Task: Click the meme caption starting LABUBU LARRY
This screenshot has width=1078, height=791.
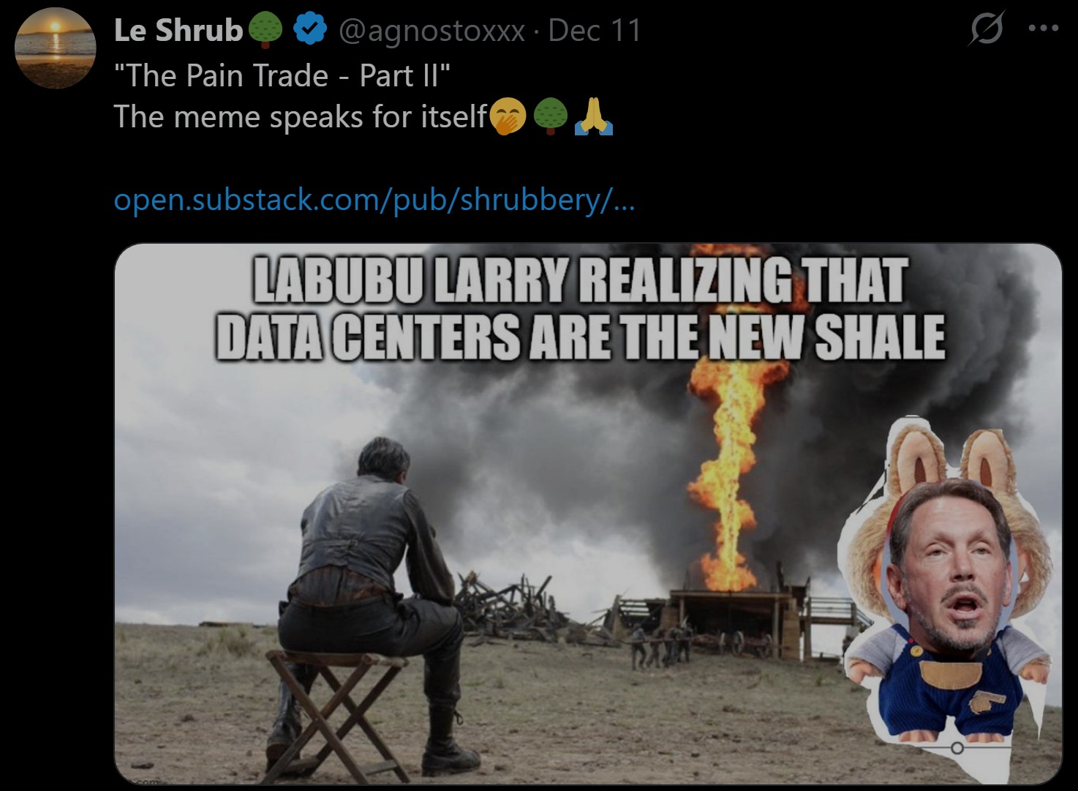Action: [580, 308]
